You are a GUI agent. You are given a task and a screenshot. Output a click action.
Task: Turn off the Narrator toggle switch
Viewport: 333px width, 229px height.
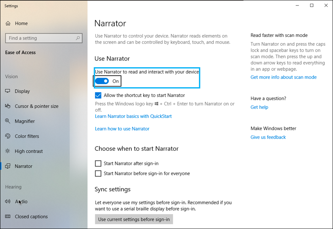click(103, 81)
